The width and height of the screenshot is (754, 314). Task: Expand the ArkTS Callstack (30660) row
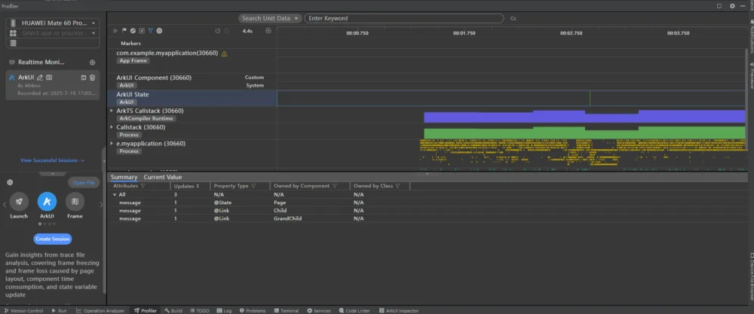pos(112,111)
